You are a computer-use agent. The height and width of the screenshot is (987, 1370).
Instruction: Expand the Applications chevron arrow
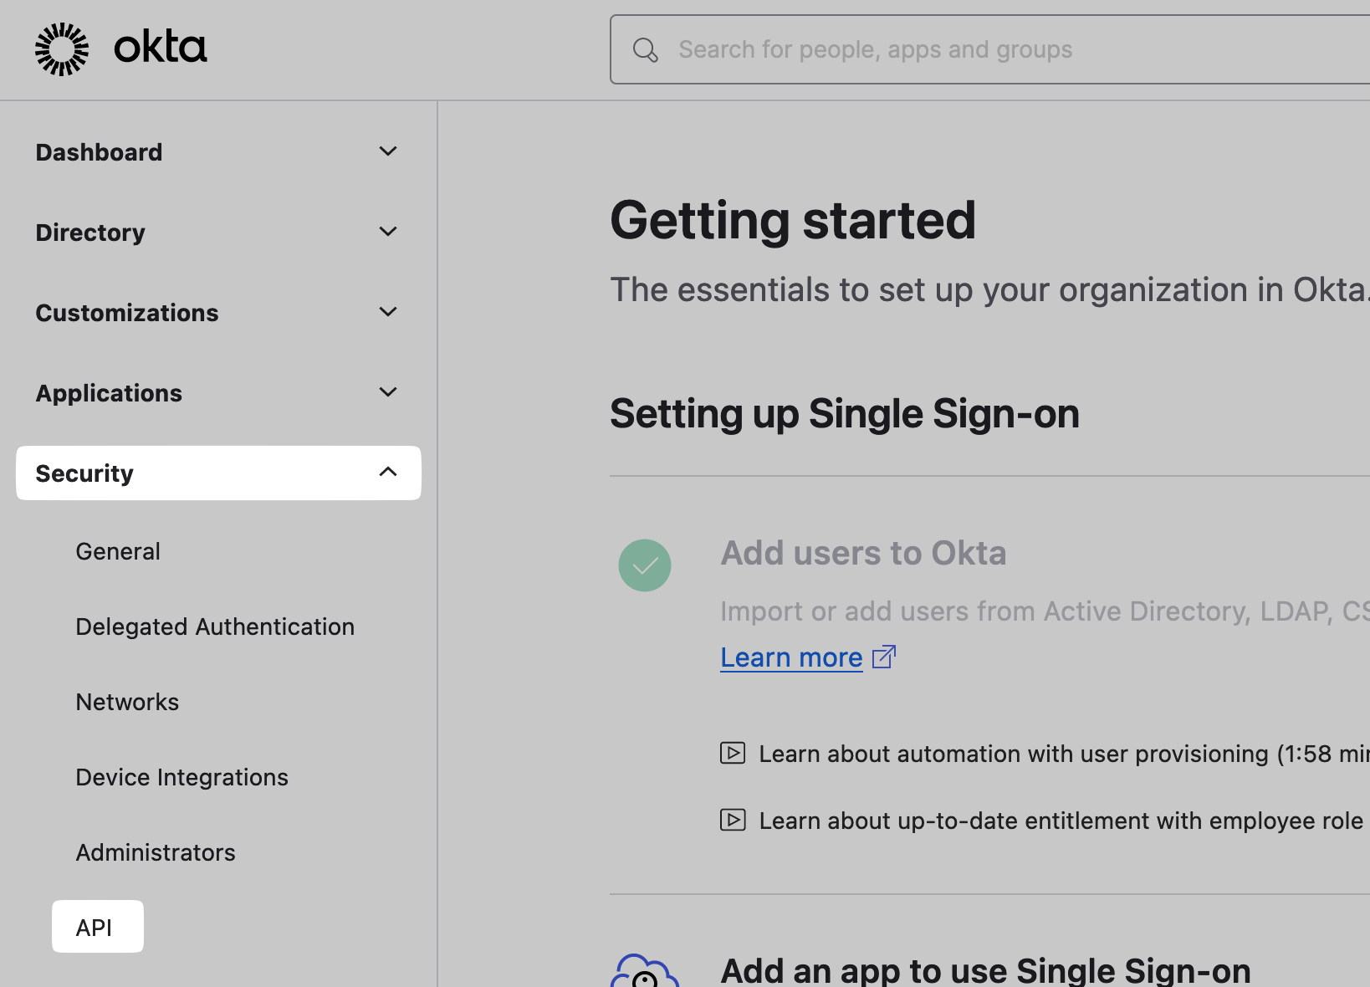(388, 392)
